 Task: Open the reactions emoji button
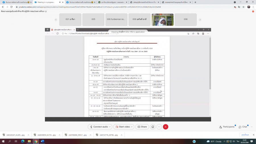point(153,127)
